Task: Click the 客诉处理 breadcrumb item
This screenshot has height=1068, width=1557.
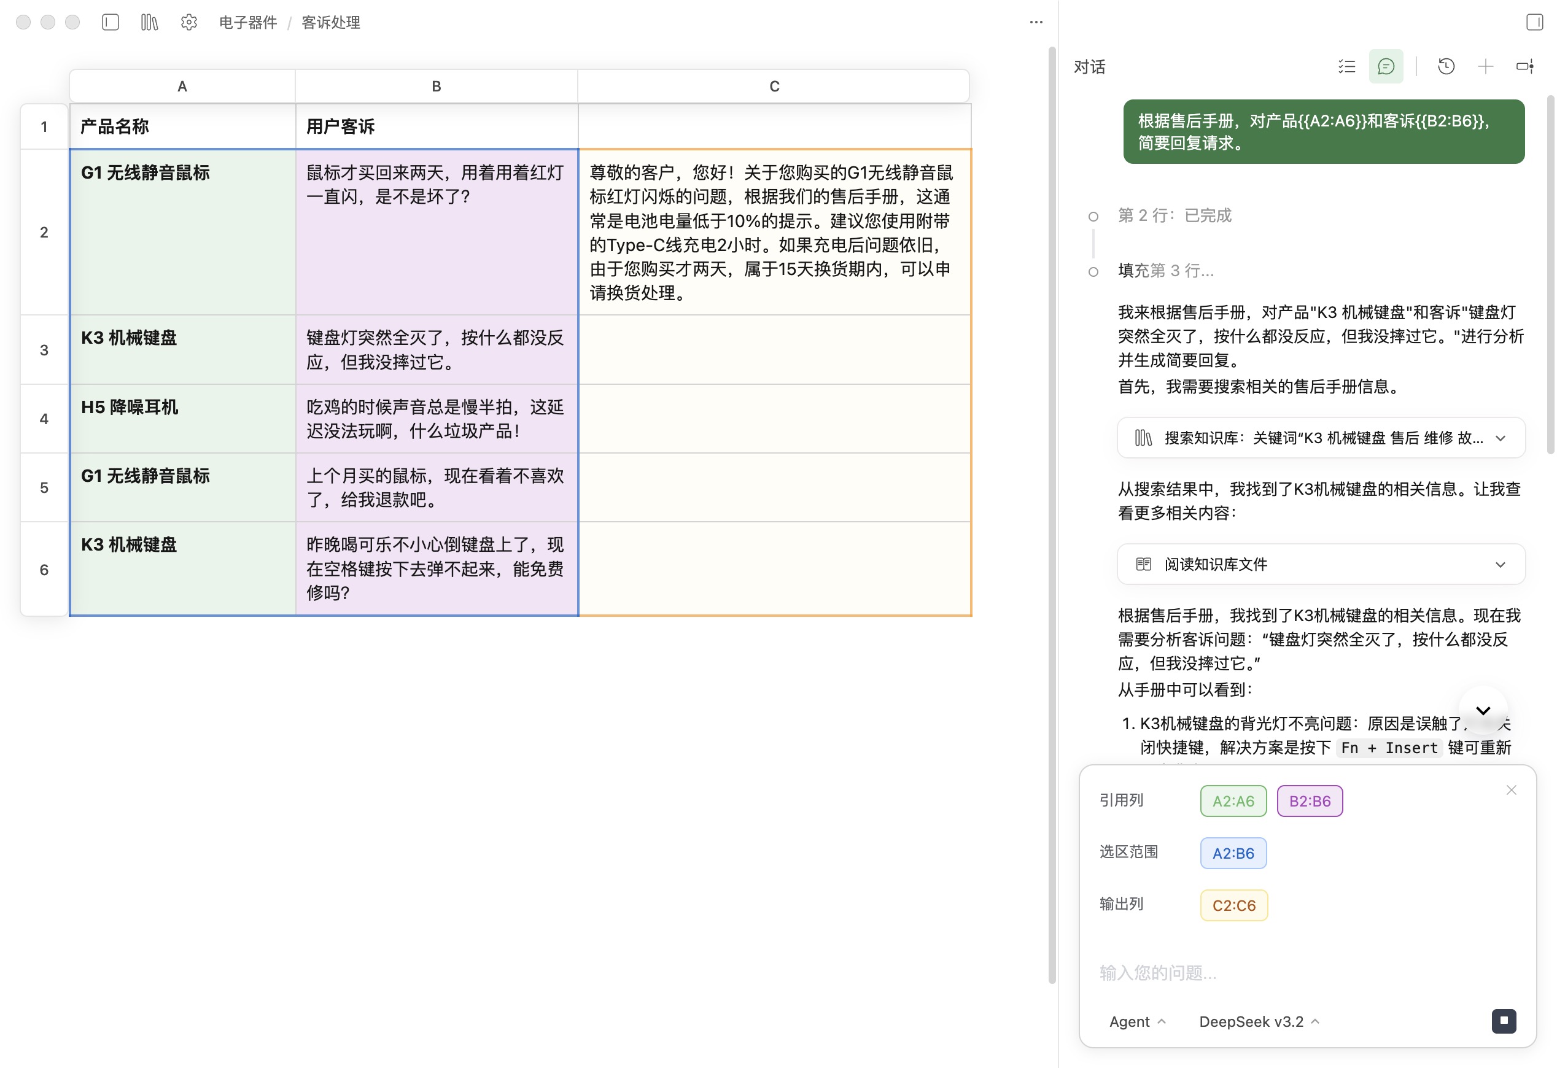Action: (x=330, y=22)
